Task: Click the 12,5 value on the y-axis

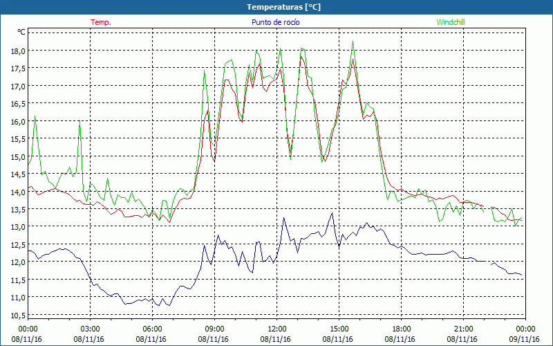Action: pyautogui.click(x=18, y=245)
